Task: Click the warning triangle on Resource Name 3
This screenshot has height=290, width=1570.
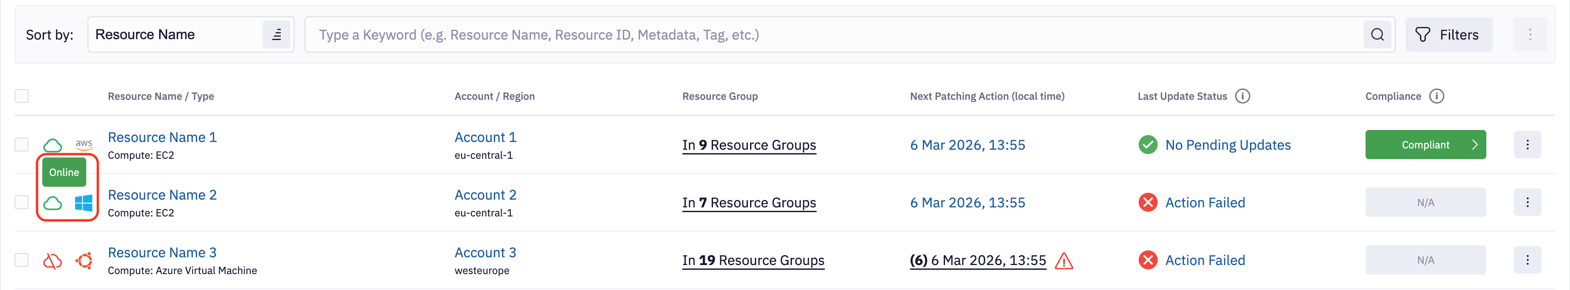Action: pyautogui.click(x=1064, y=261)
